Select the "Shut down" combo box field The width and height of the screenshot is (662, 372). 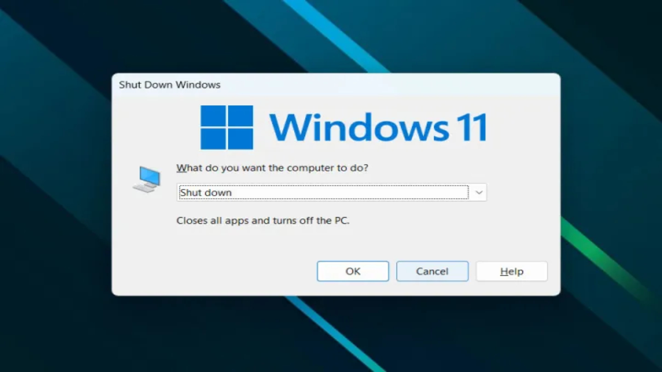(323, 192)
